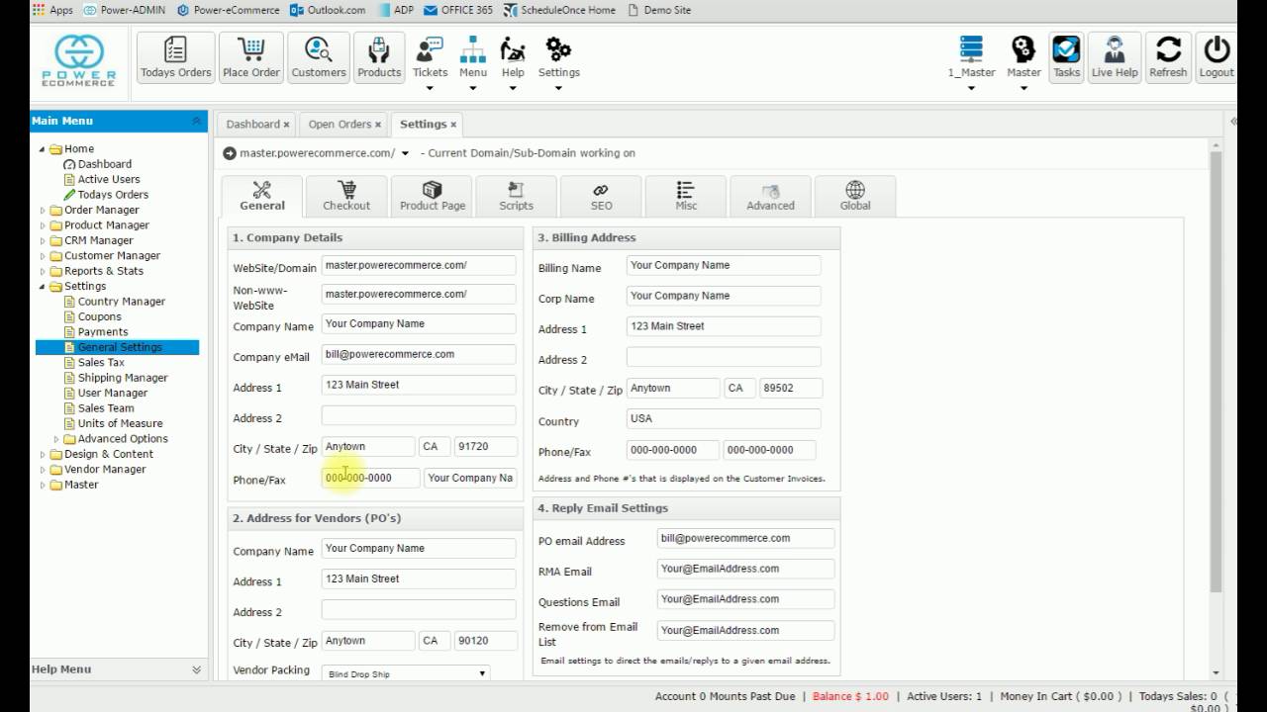Click the Power Ecommerce logo
Viewport: 1267px width, 712px height.
(x=79, y=60)
